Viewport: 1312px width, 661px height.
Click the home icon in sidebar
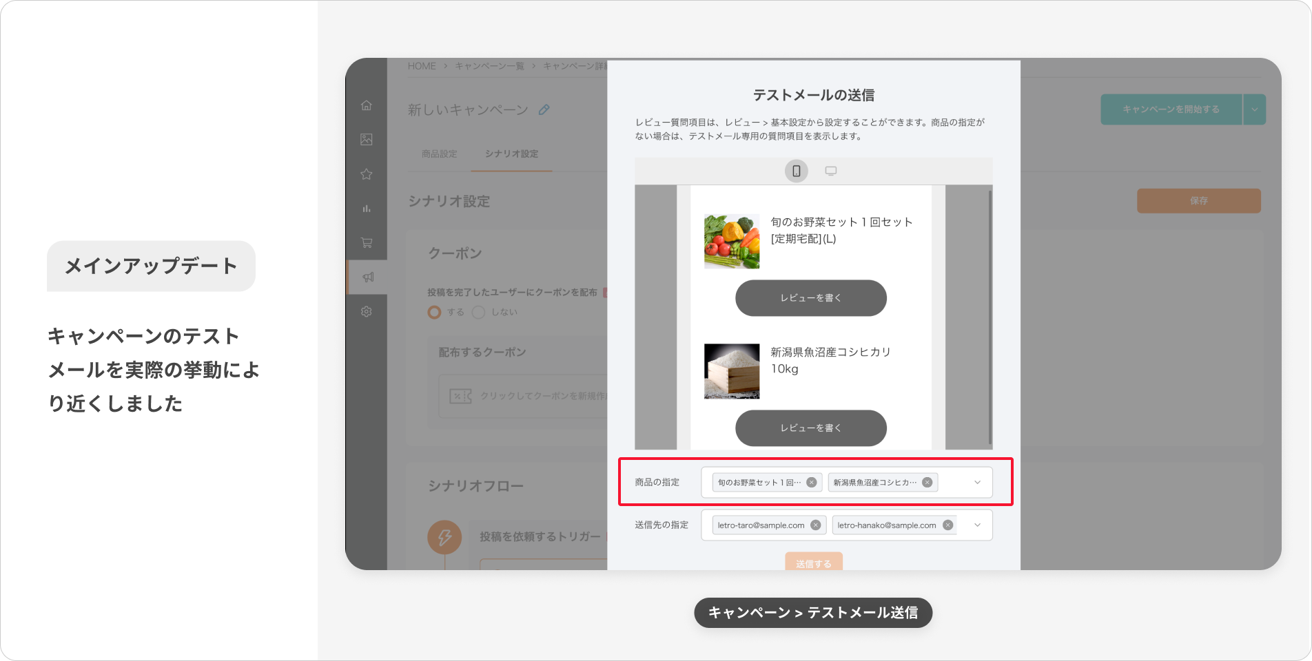367,105
